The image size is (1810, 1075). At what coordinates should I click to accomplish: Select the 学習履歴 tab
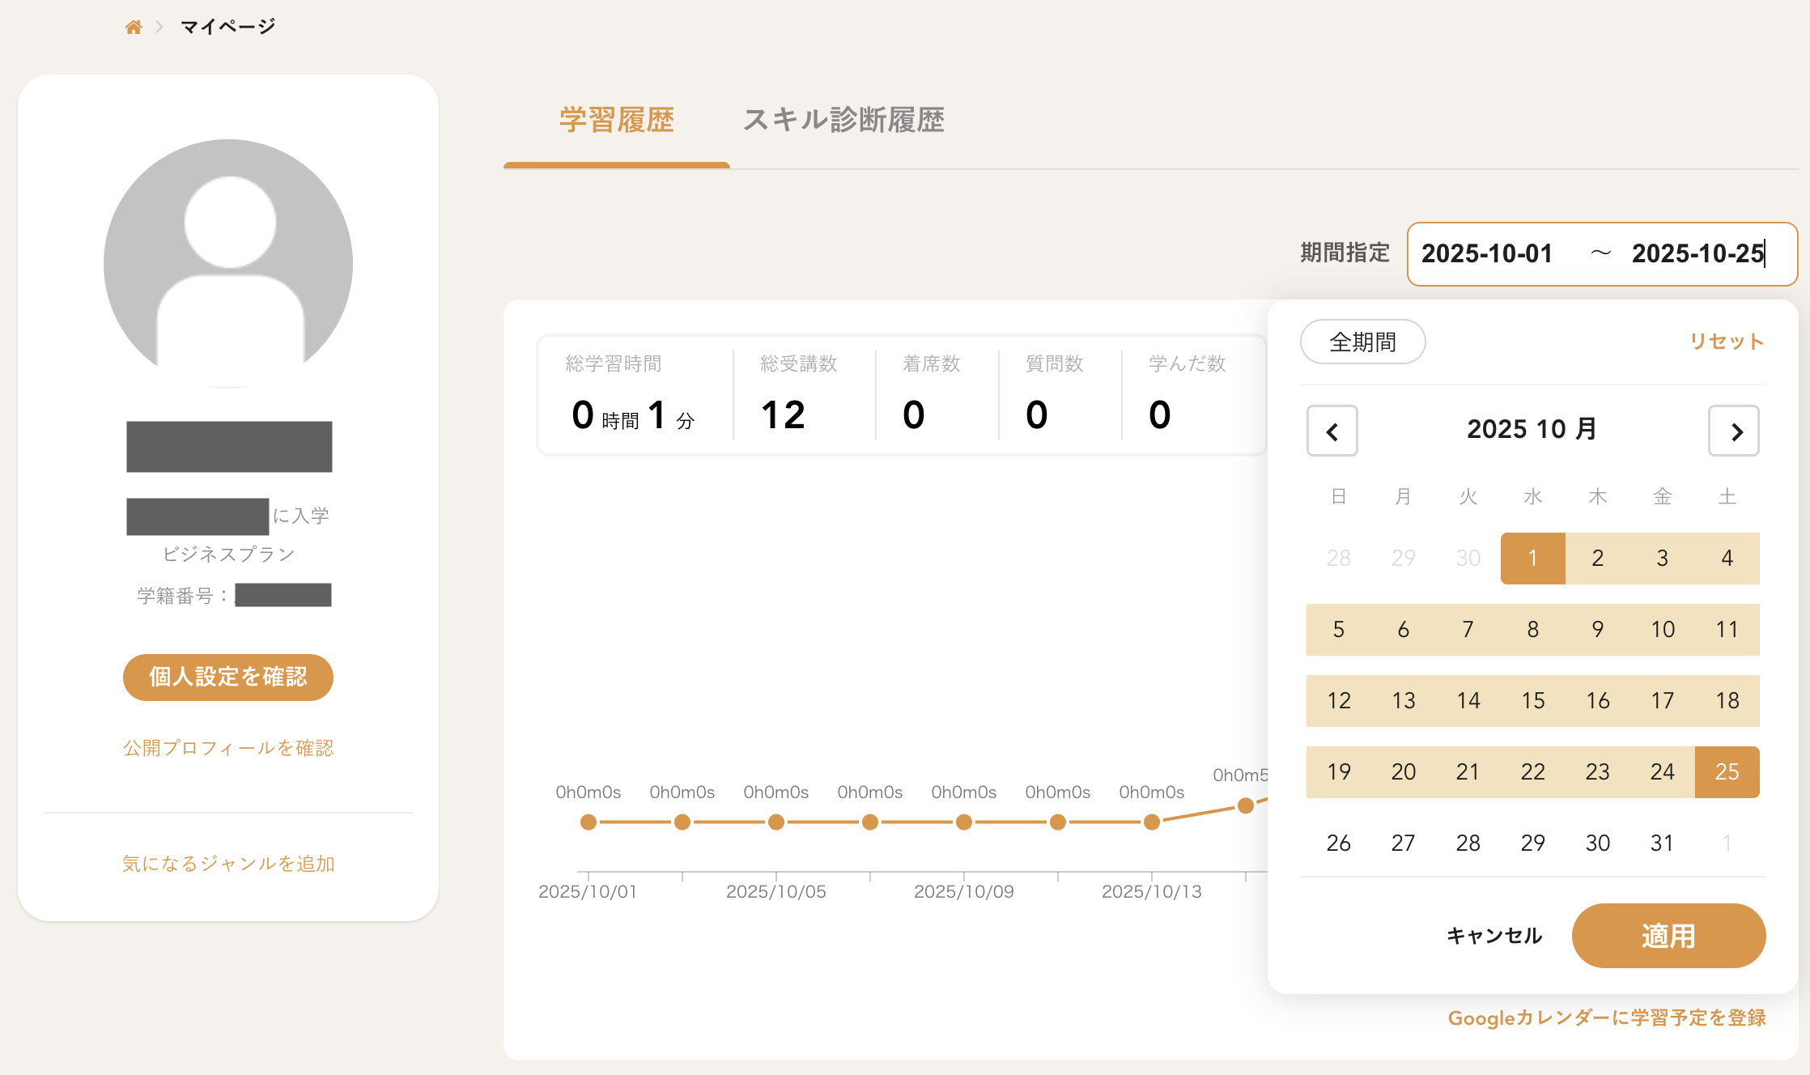617,120
